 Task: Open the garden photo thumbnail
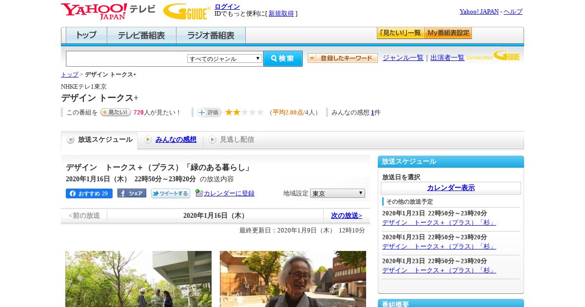point(138,279)
